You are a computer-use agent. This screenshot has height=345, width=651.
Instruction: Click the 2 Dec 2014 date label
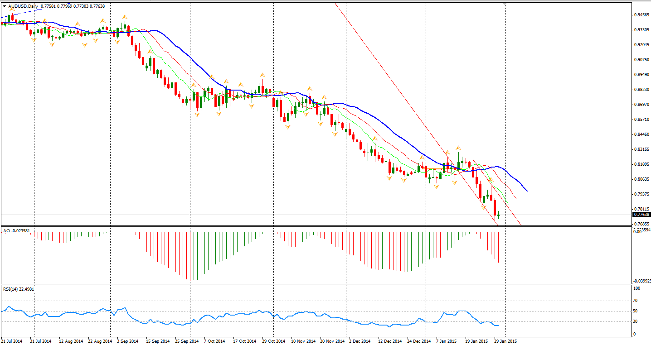pos(360,341)
